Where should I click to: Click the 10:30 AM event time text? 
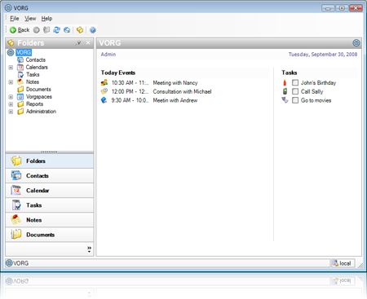click(x=130, y=82)
